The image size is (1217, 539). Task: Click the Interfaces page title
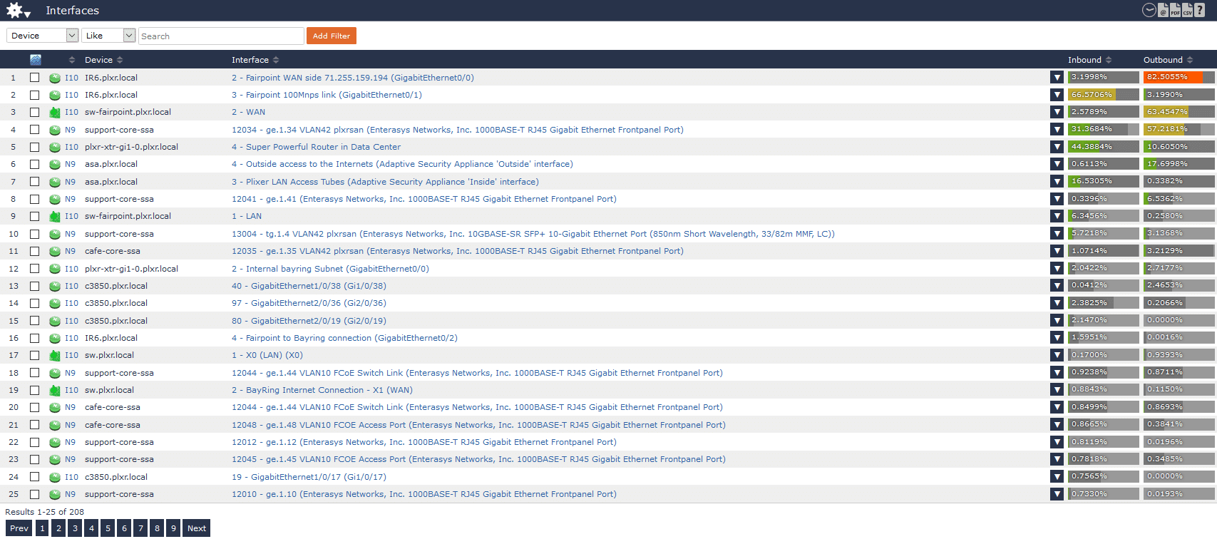(73, 11)
